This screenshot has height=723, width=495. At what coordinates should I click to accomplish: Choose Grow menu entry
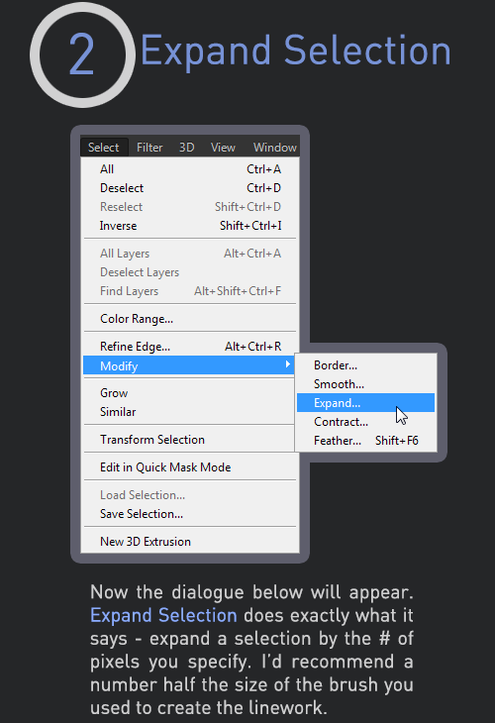coord(189,393)
